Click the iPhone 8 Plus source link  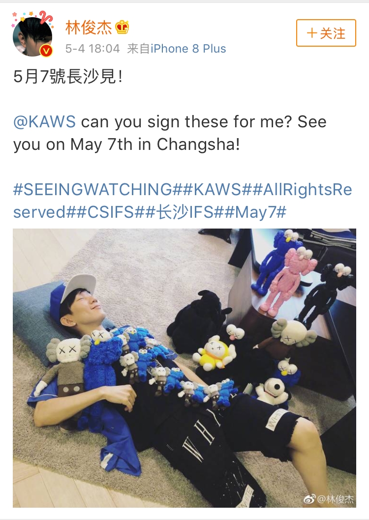coord(188,49)
